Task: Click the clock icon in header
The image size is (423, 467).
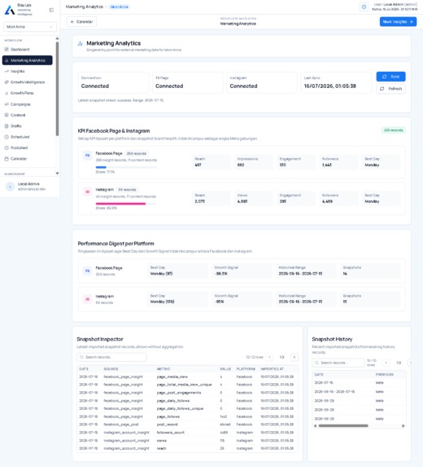Action: point(364,7)
